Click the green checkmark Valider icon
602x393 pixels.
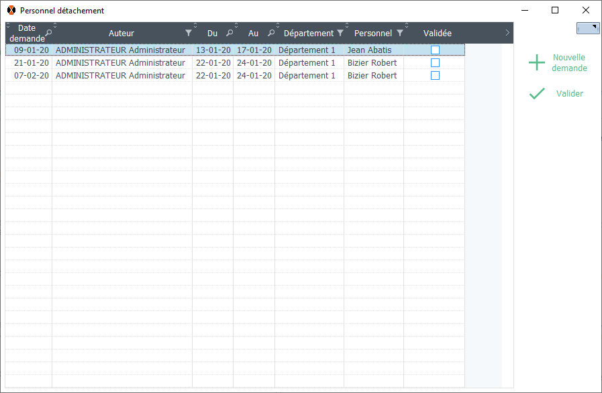[537, 94]
